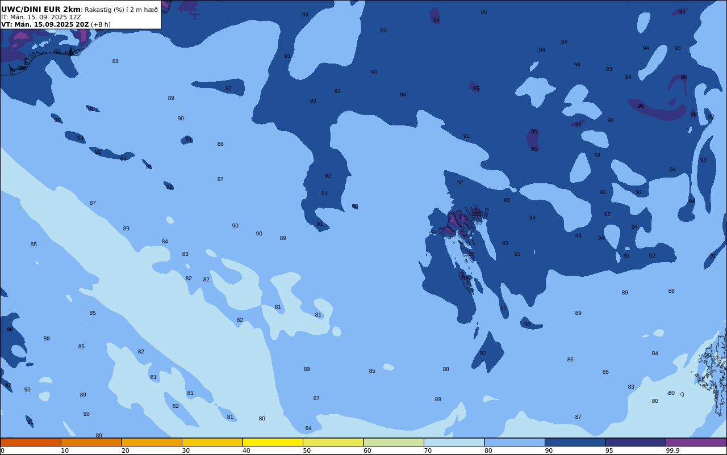Viewport: 727px width, 455px height.
Task: Click the 20–30 amber legend swatch
Action: tap(152, 442)
